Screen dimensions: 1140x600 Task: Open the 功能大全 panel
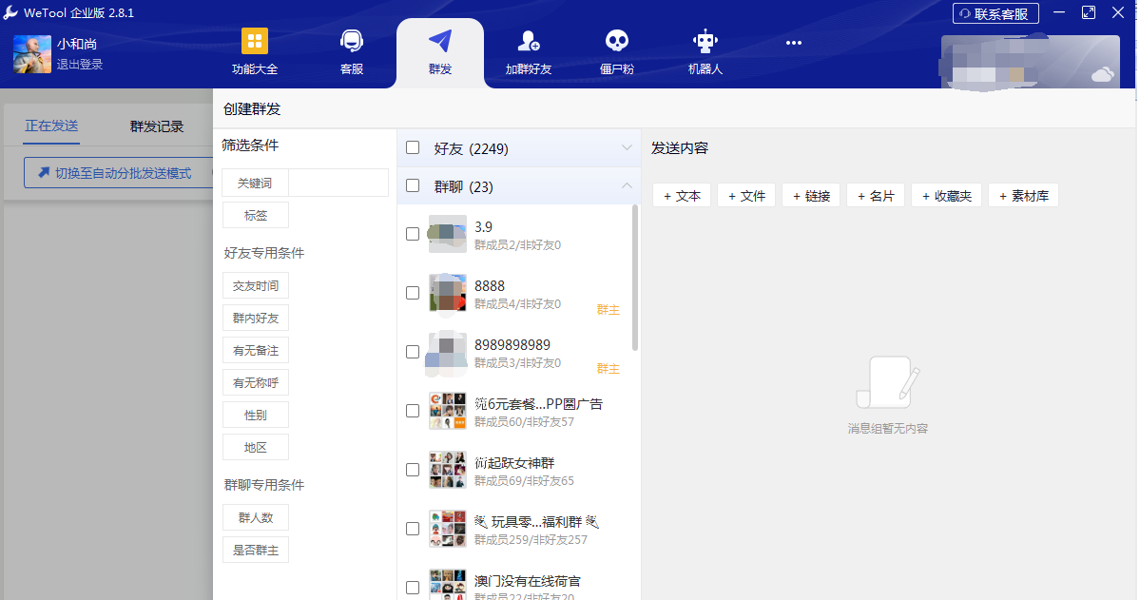tap(254, 52)
